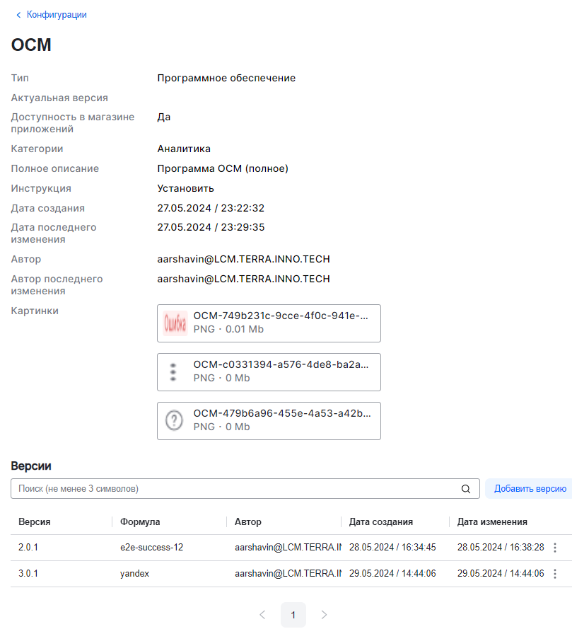Open the question mark image thumbnail
Screen dimensions: 572x629
174,421
